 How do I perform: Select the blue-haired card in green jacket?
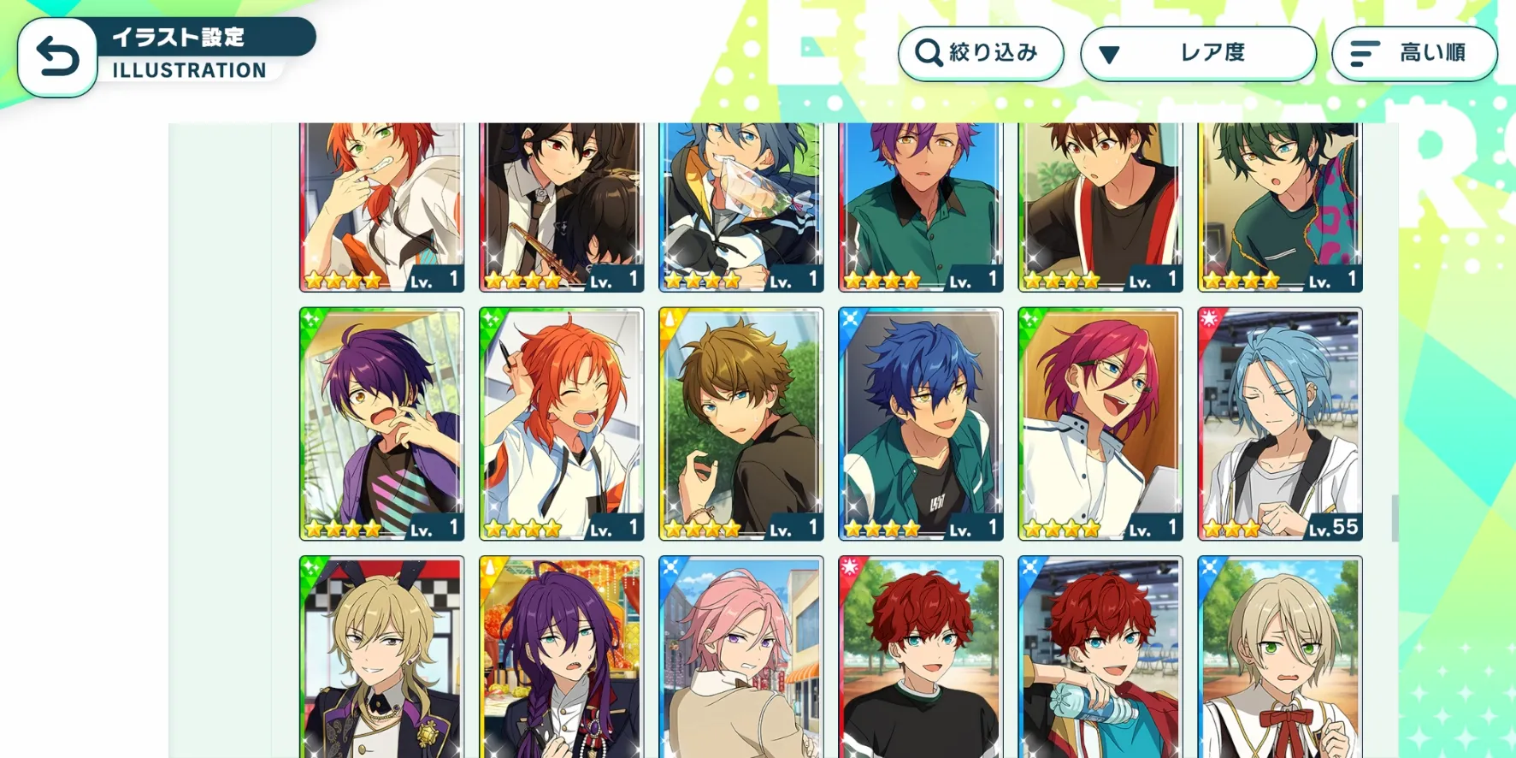pyautogui.click(x=921, y=424)
